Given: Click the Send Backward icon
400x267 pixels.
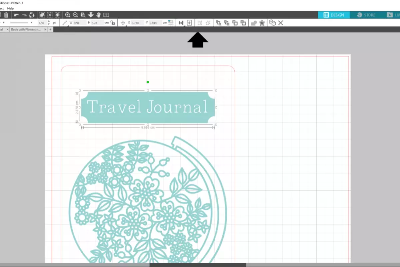Looking at the screenshot, I should (x=243, y=23).
